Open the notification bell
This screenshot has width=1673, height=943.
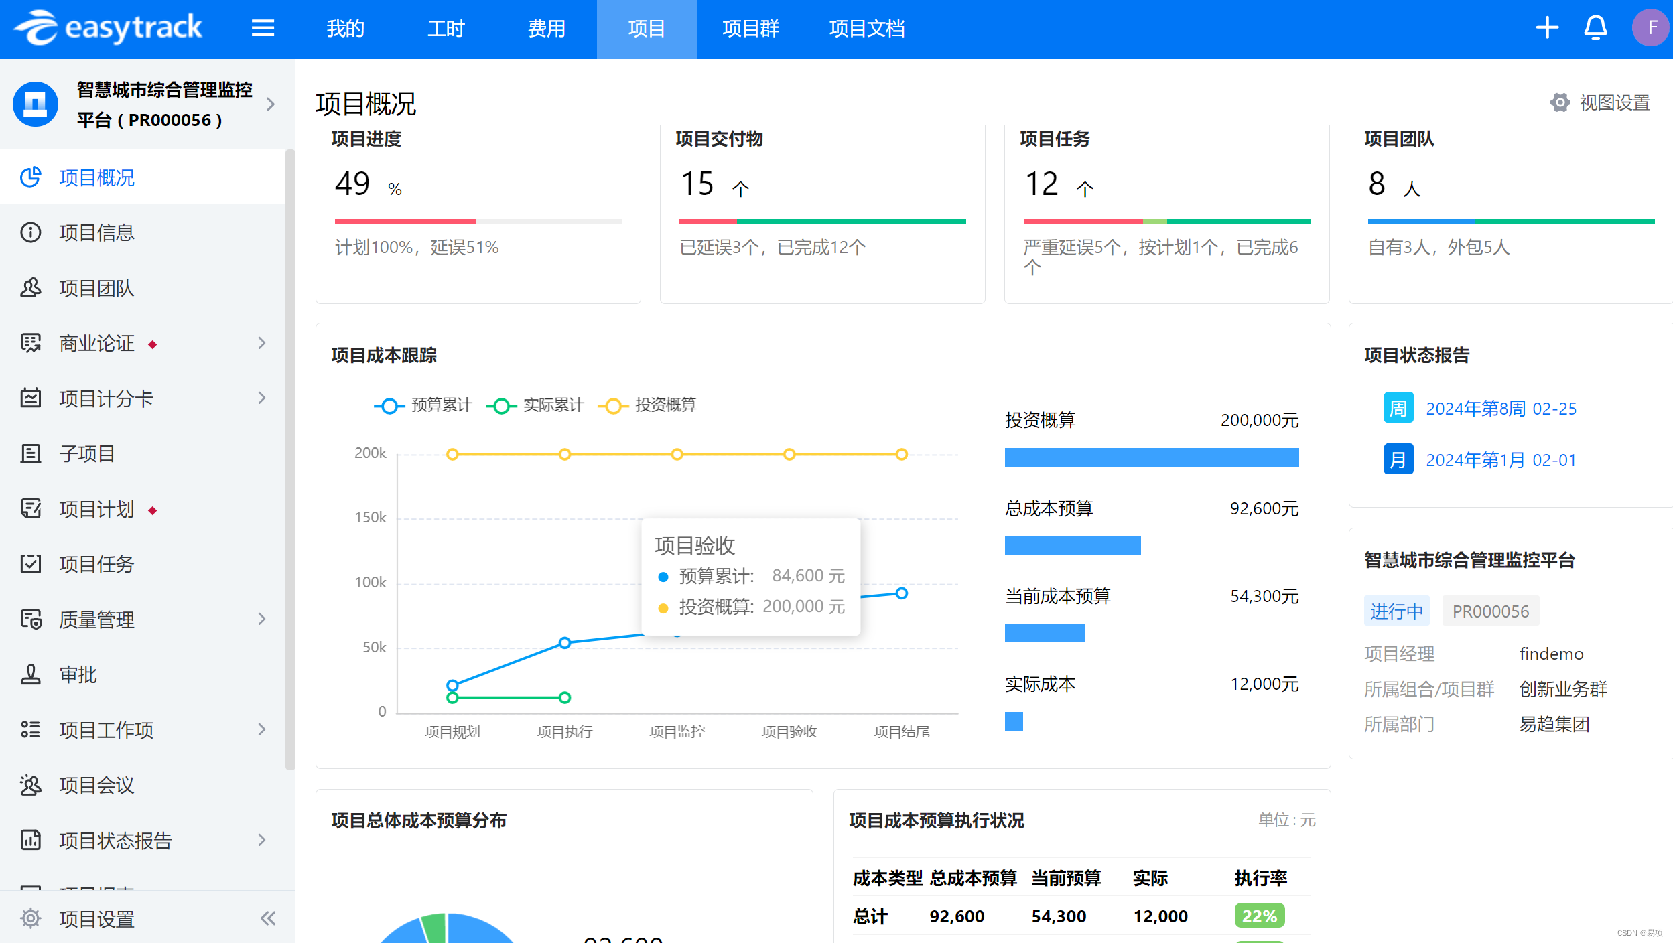pyautogui.click(x=1596, y=28)
